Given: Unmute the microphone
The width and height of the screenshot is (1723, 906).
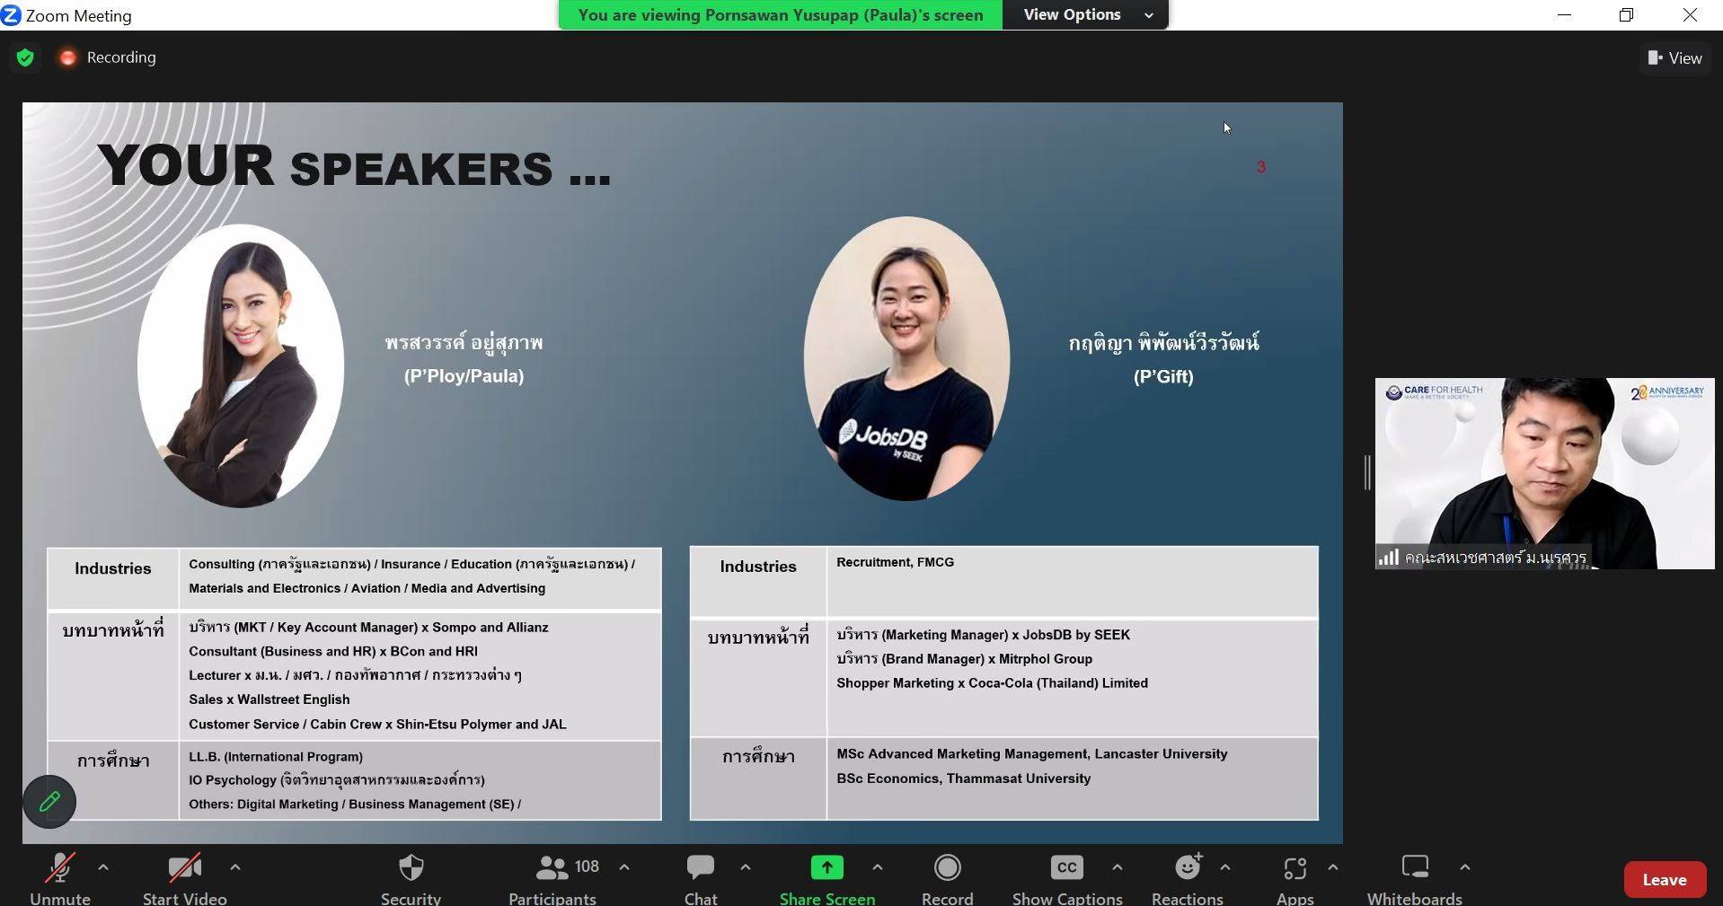Looking at the screenshot, I should [60, 878].
